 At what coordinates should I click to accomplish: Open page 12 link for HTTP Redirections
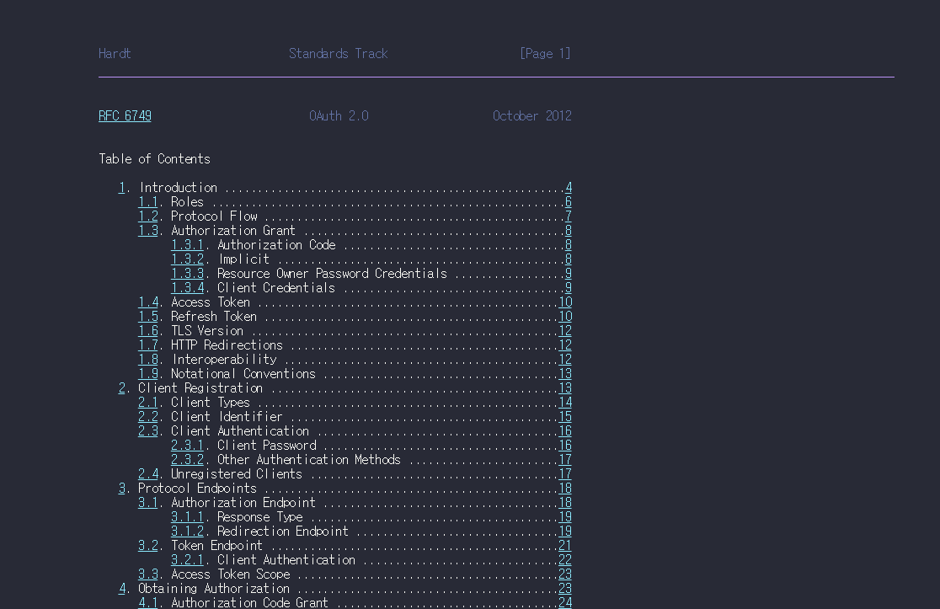(x=565, y=345)
